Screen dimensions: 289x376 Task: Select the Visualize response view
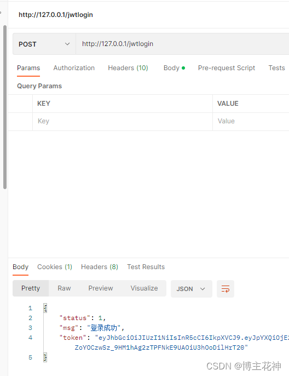144,288
